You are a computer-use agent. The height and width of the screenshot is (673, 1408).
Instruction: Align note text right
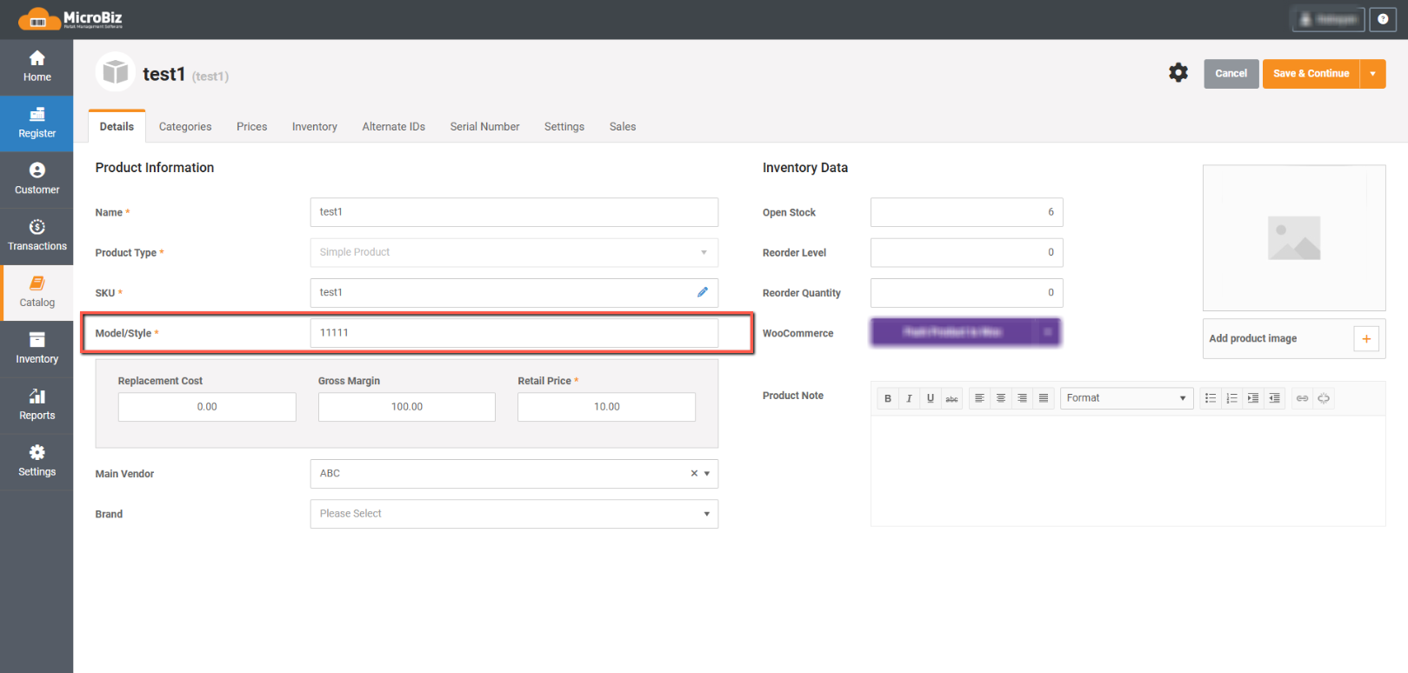(1022, 398)
